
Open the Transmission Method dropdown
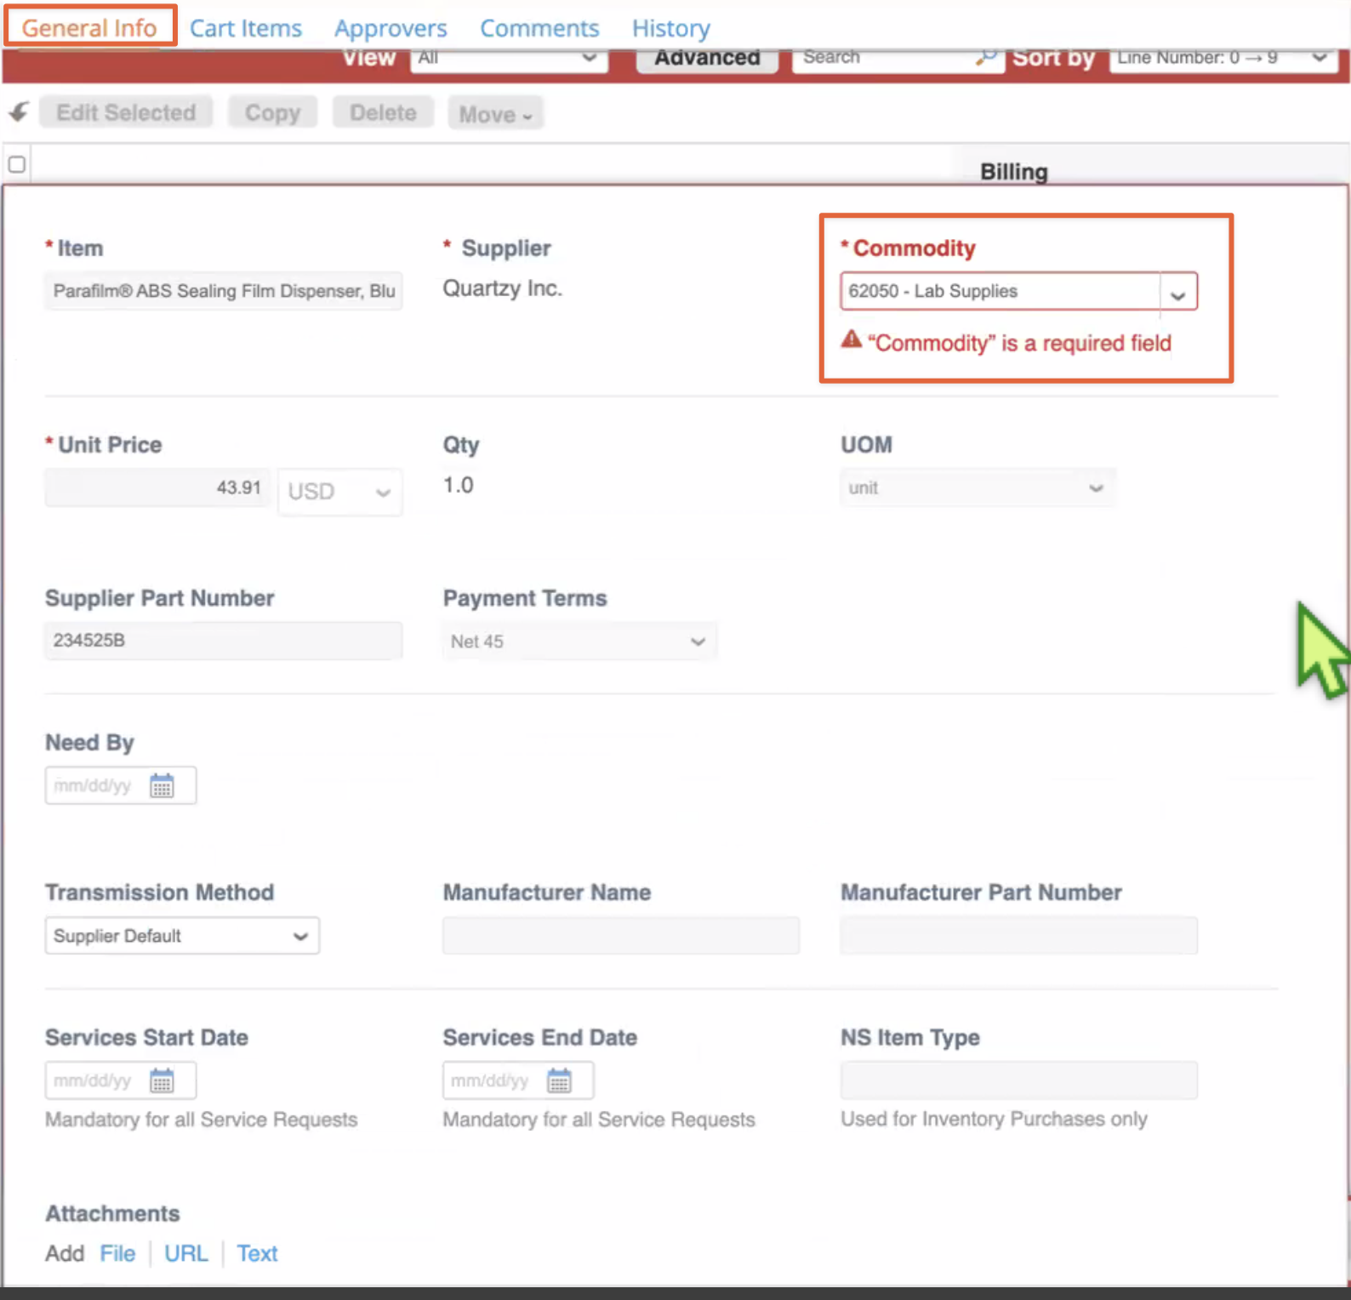click(182, 936)
